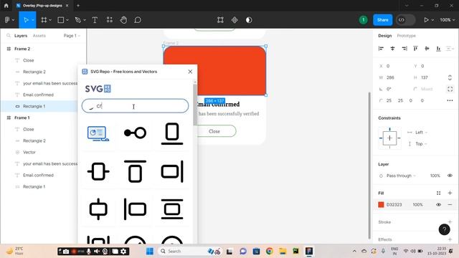Open the Windows Start button
This screenshot has width=459, height=258.
(x=150, y=251)
